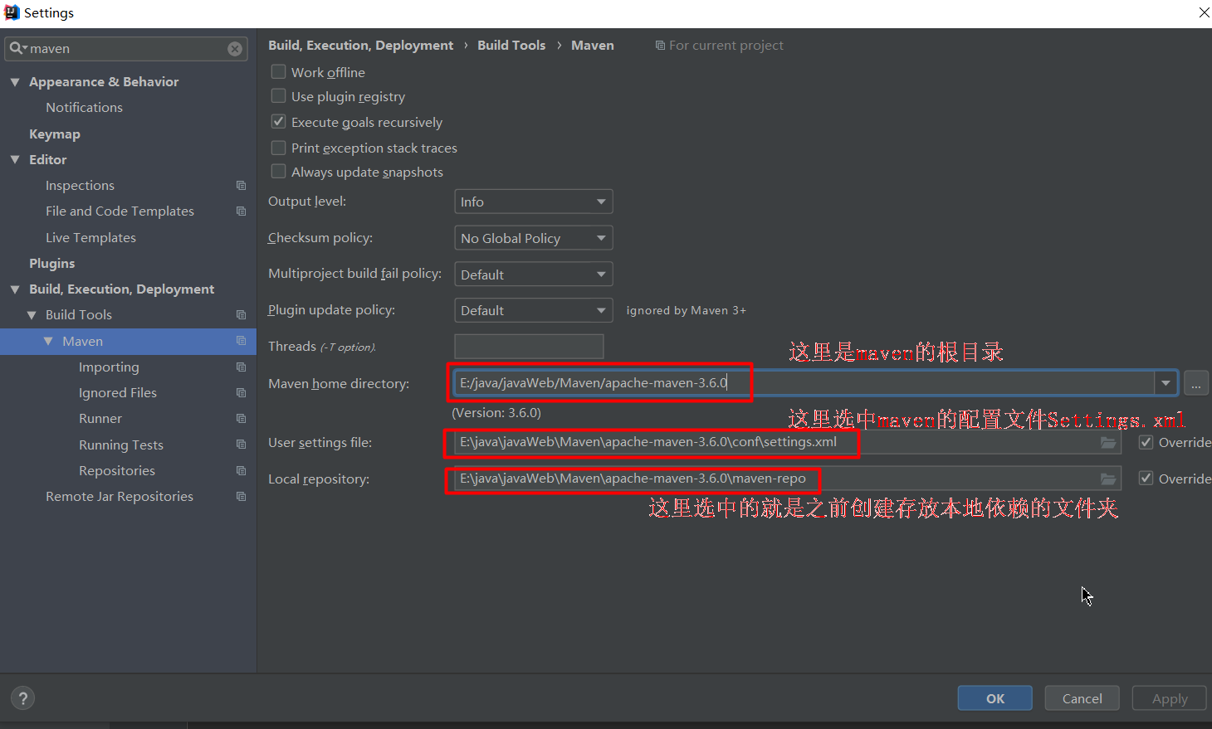The image size is (1212, 729).
Task: Collapse Build, Execution, Deployment tree node
Action: (15, 289)
